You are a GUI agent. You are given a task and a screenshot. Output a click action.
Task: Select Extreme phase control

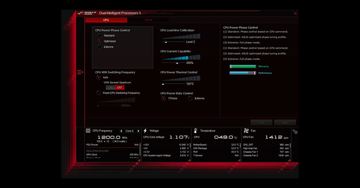[99, 47]
